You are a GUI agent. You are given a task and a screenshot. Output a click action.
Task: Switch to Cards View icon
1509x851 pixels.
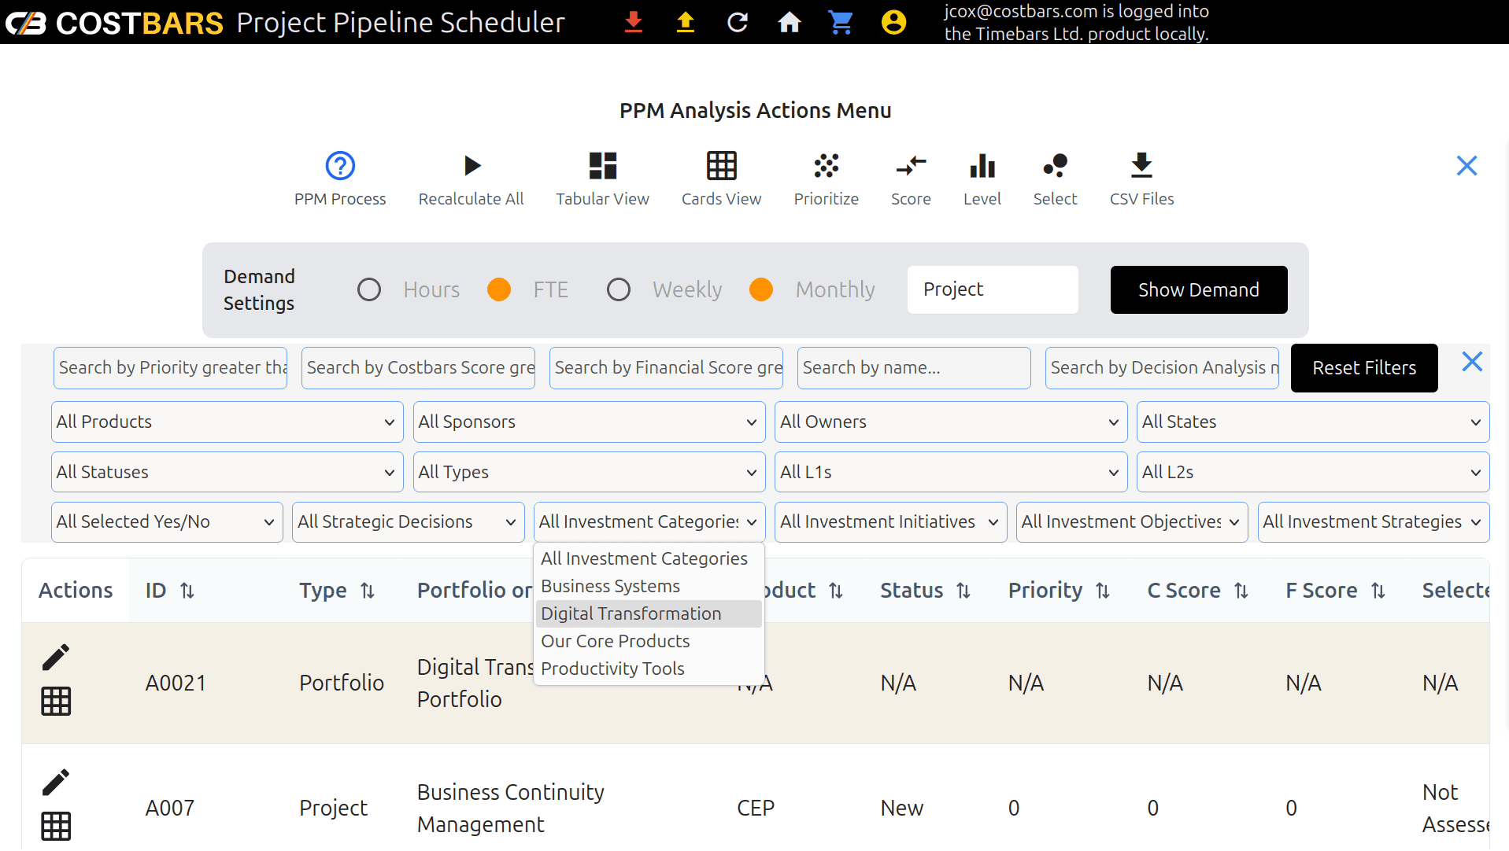pos(721,166)
